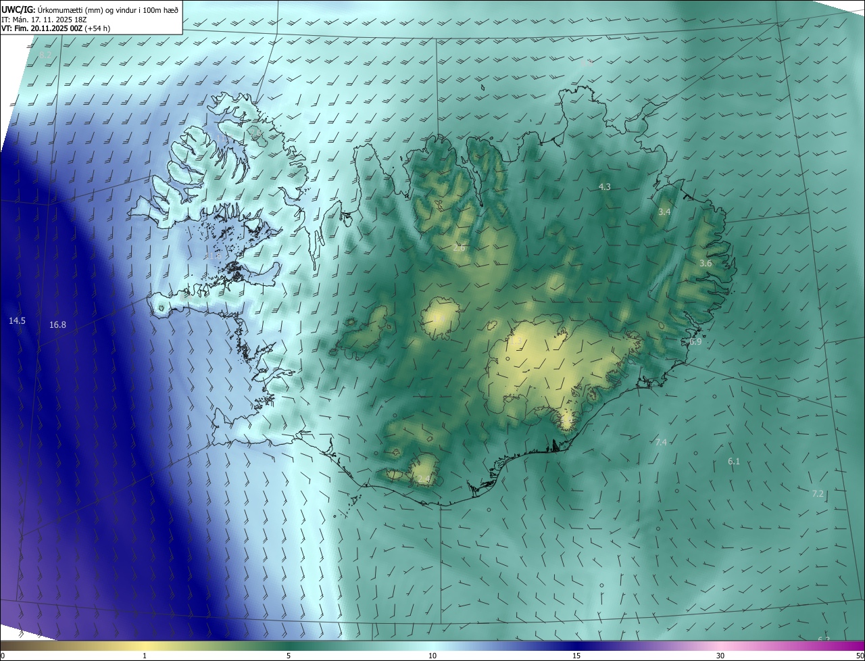Image resolution: width=865 pixels, height=661 pixels.
Task: Click the 3.4 value on the map
Action: pos(664,212)
